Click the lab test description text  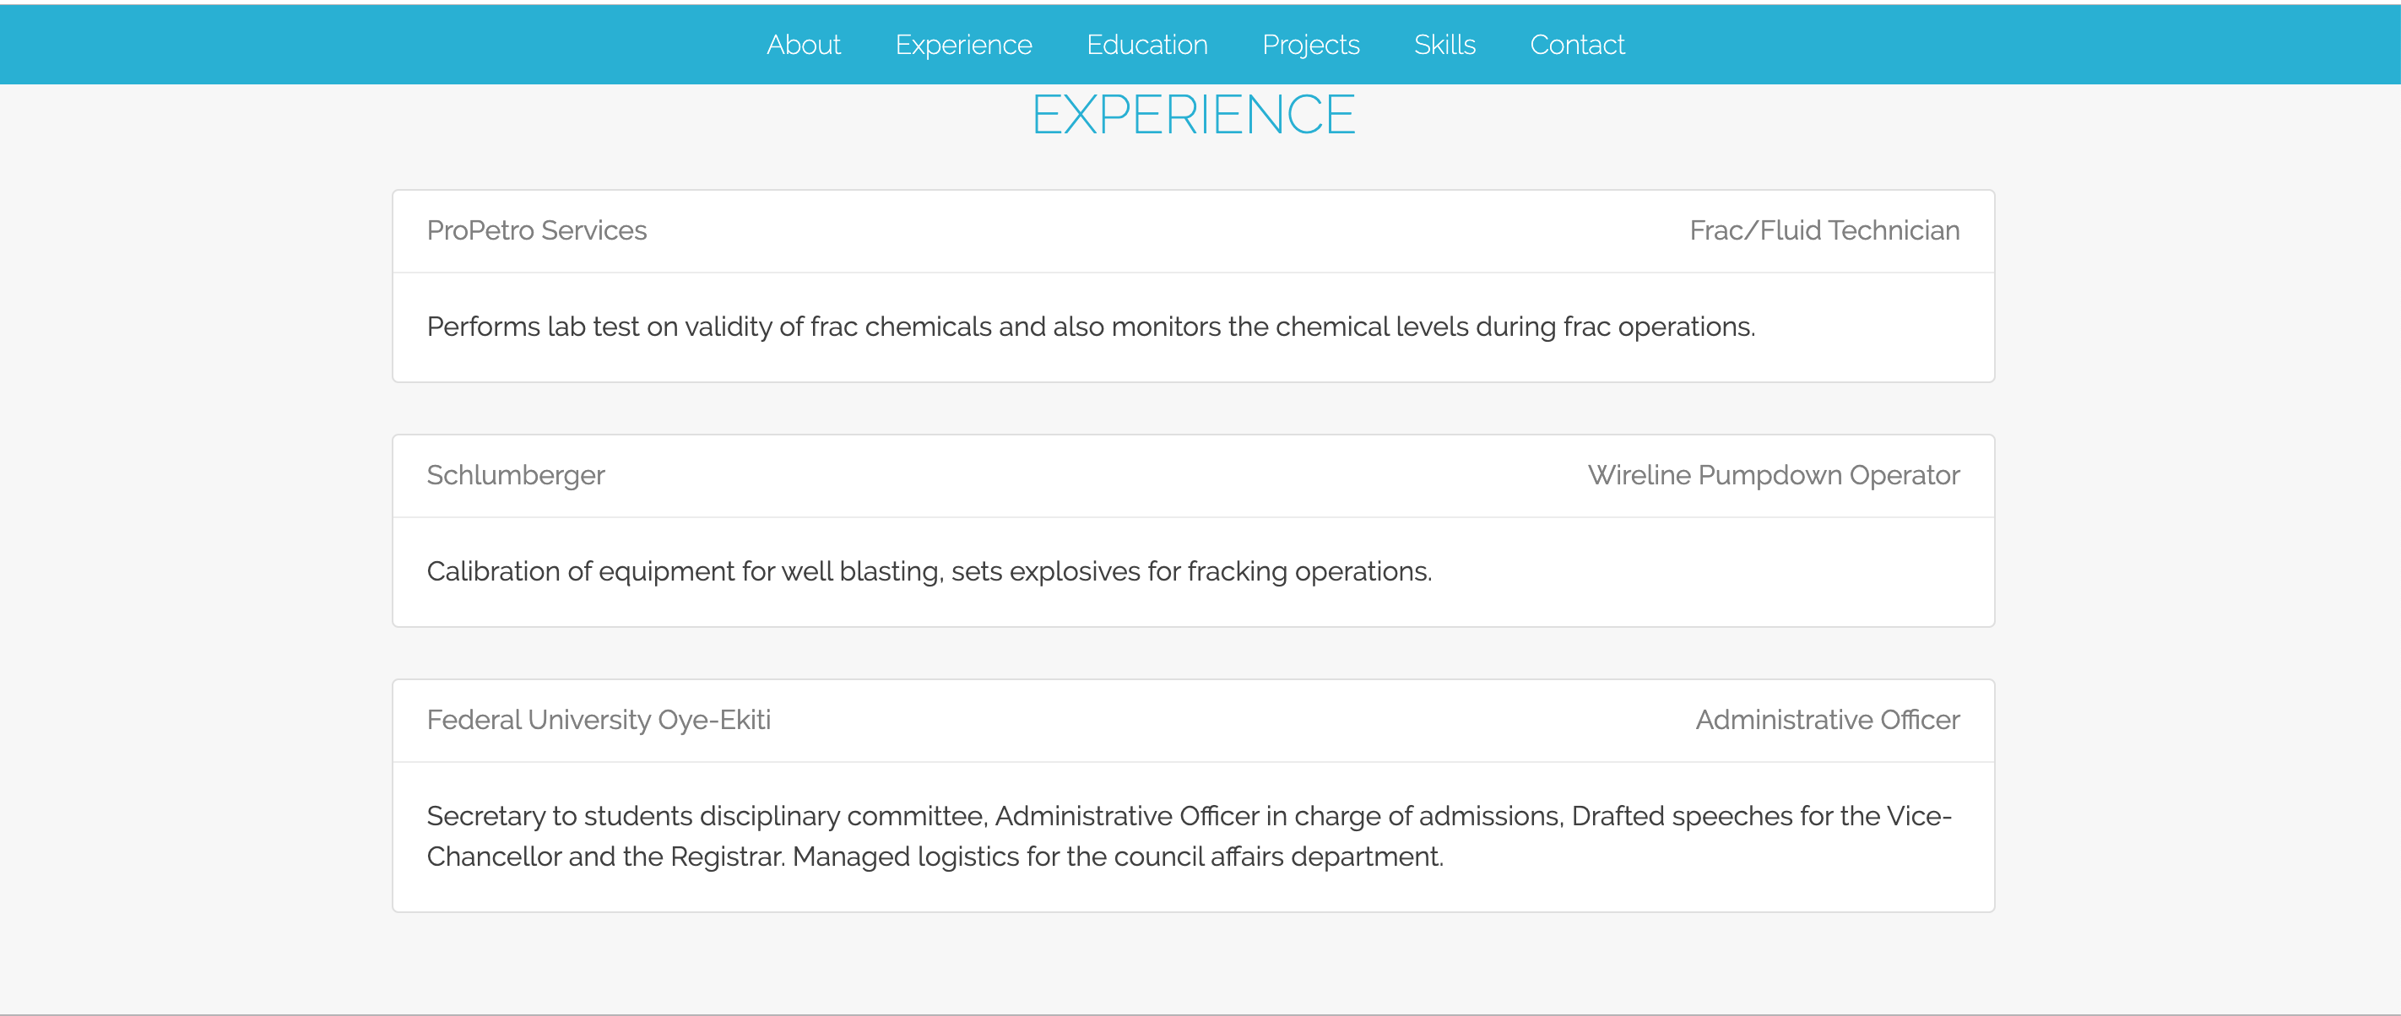[x=1091, y=327]
